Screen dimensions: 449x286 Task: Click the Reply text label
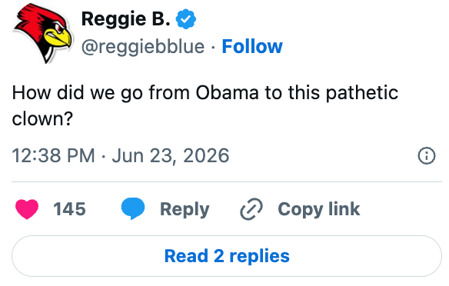point(185,209)
